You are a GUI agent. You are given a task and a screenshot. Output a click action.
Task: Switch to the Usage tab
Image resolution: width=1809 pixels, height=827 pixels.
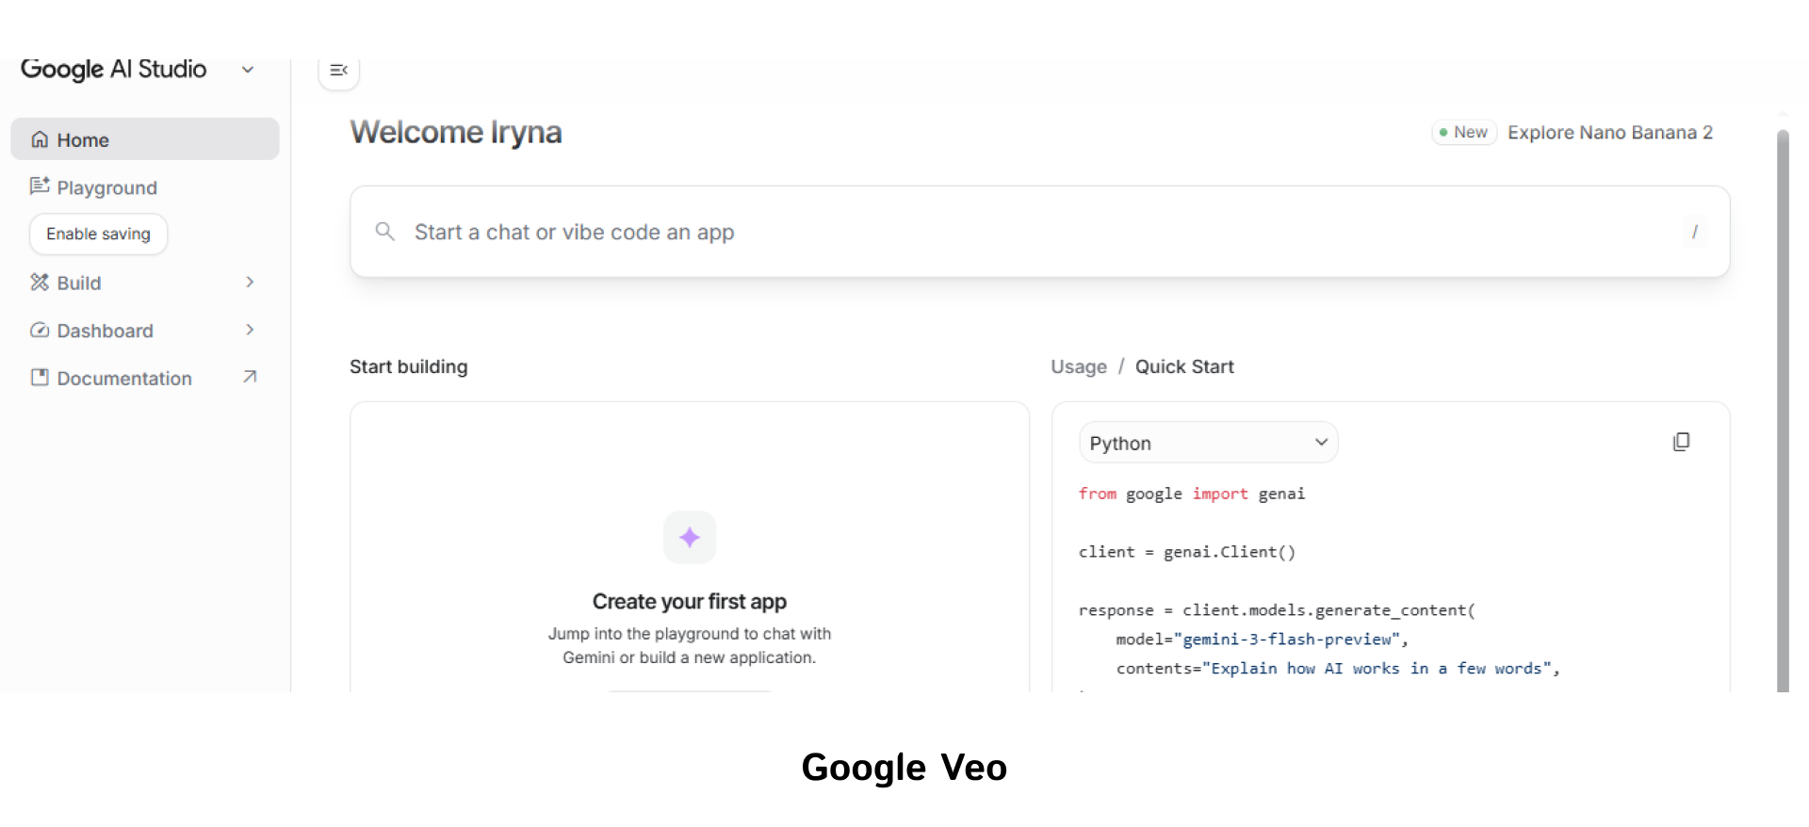[1079, 366]
